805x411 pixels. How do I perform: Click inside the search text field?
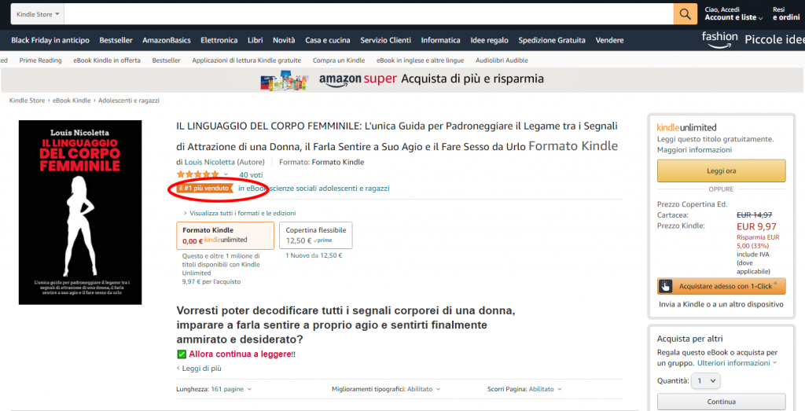369,14
